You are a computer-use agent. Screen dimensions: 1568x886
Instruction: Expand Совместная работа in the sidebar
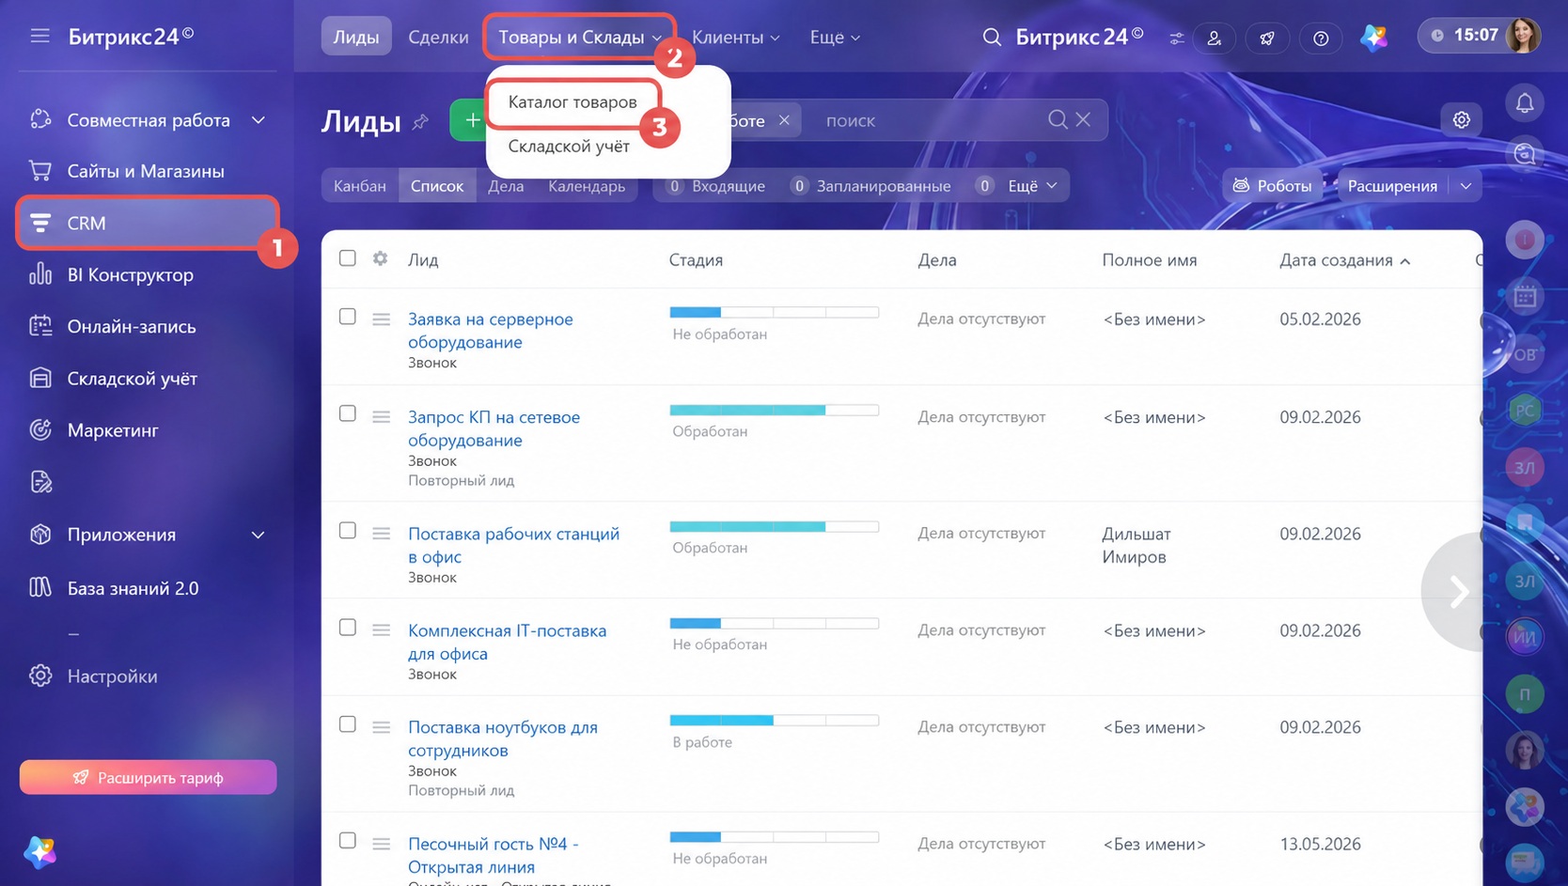[x=259, y=120]
